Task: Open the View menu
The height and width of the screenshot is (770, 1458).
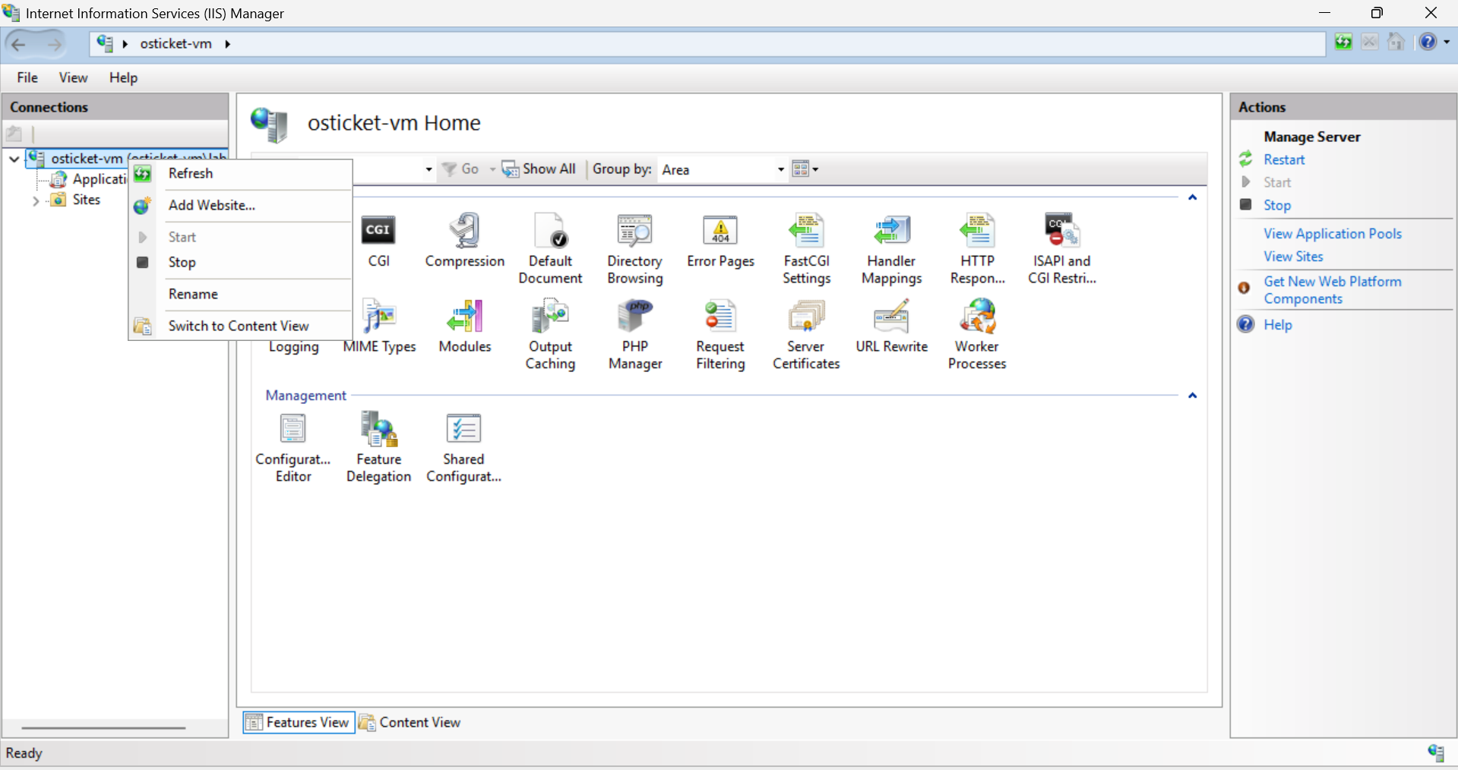Action: point(73,77)
